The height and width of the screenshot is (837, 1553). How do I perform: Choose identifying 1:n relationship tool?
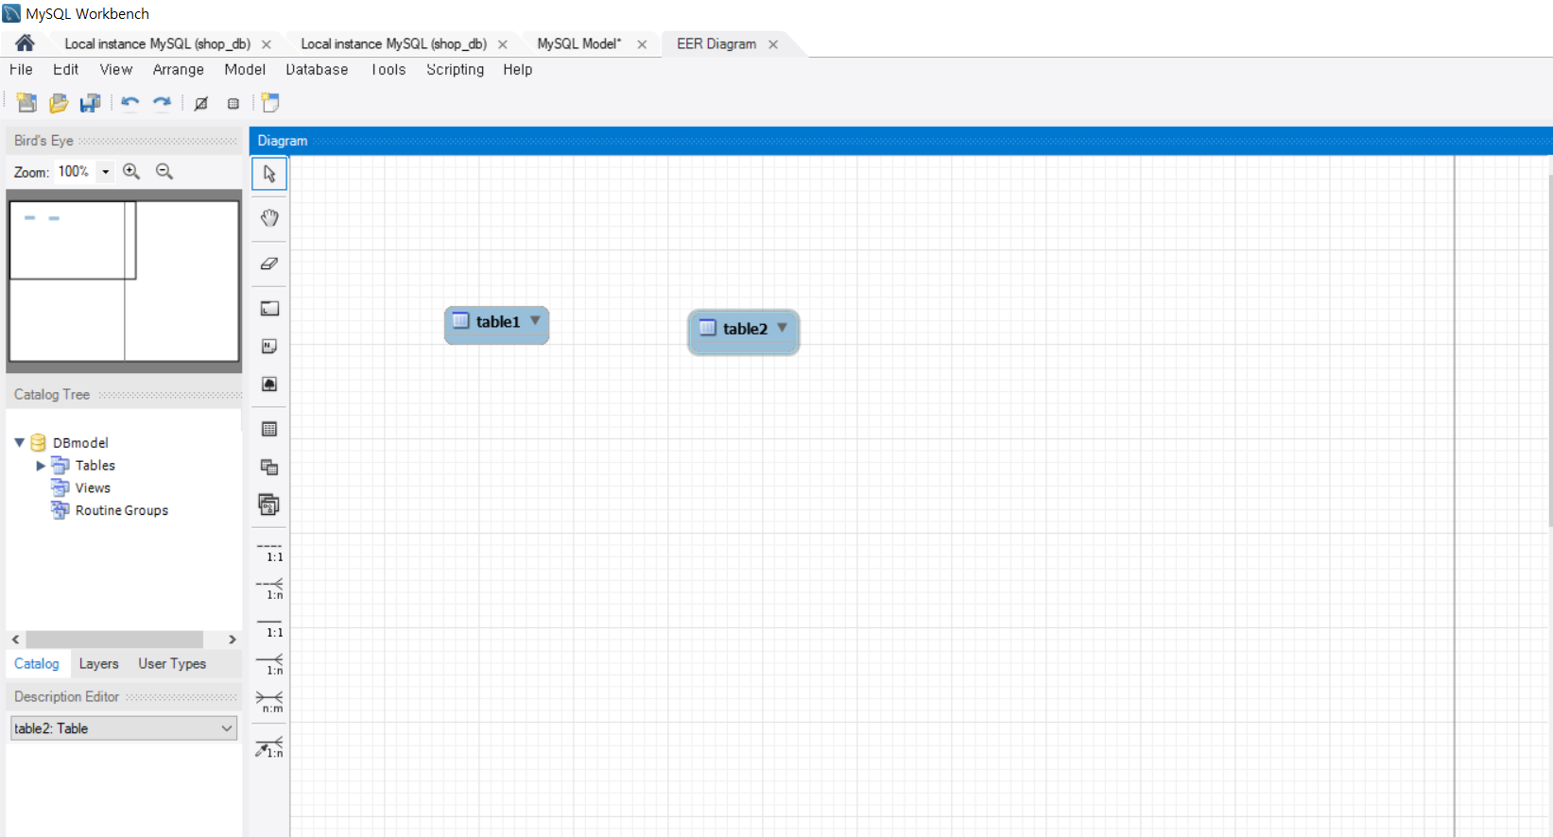pyautogui.click(x=269, y=665)
